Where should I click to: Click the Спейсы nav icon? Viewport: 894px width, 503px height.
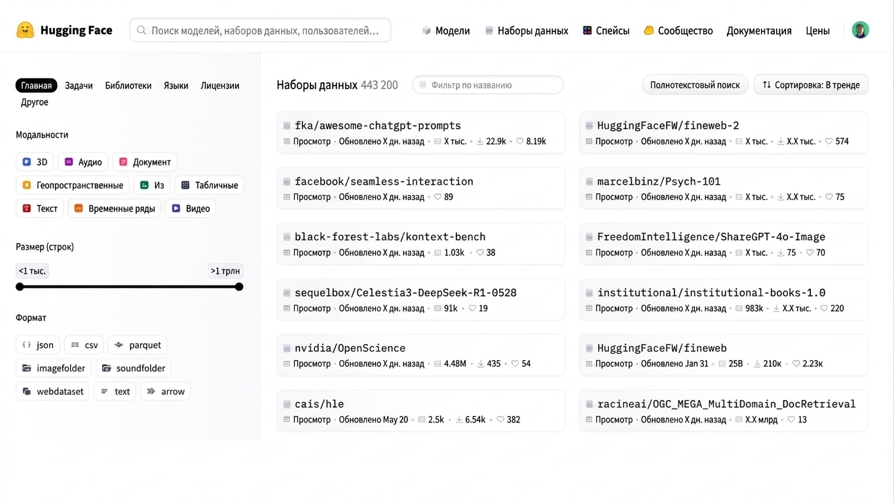coord(587,30)
